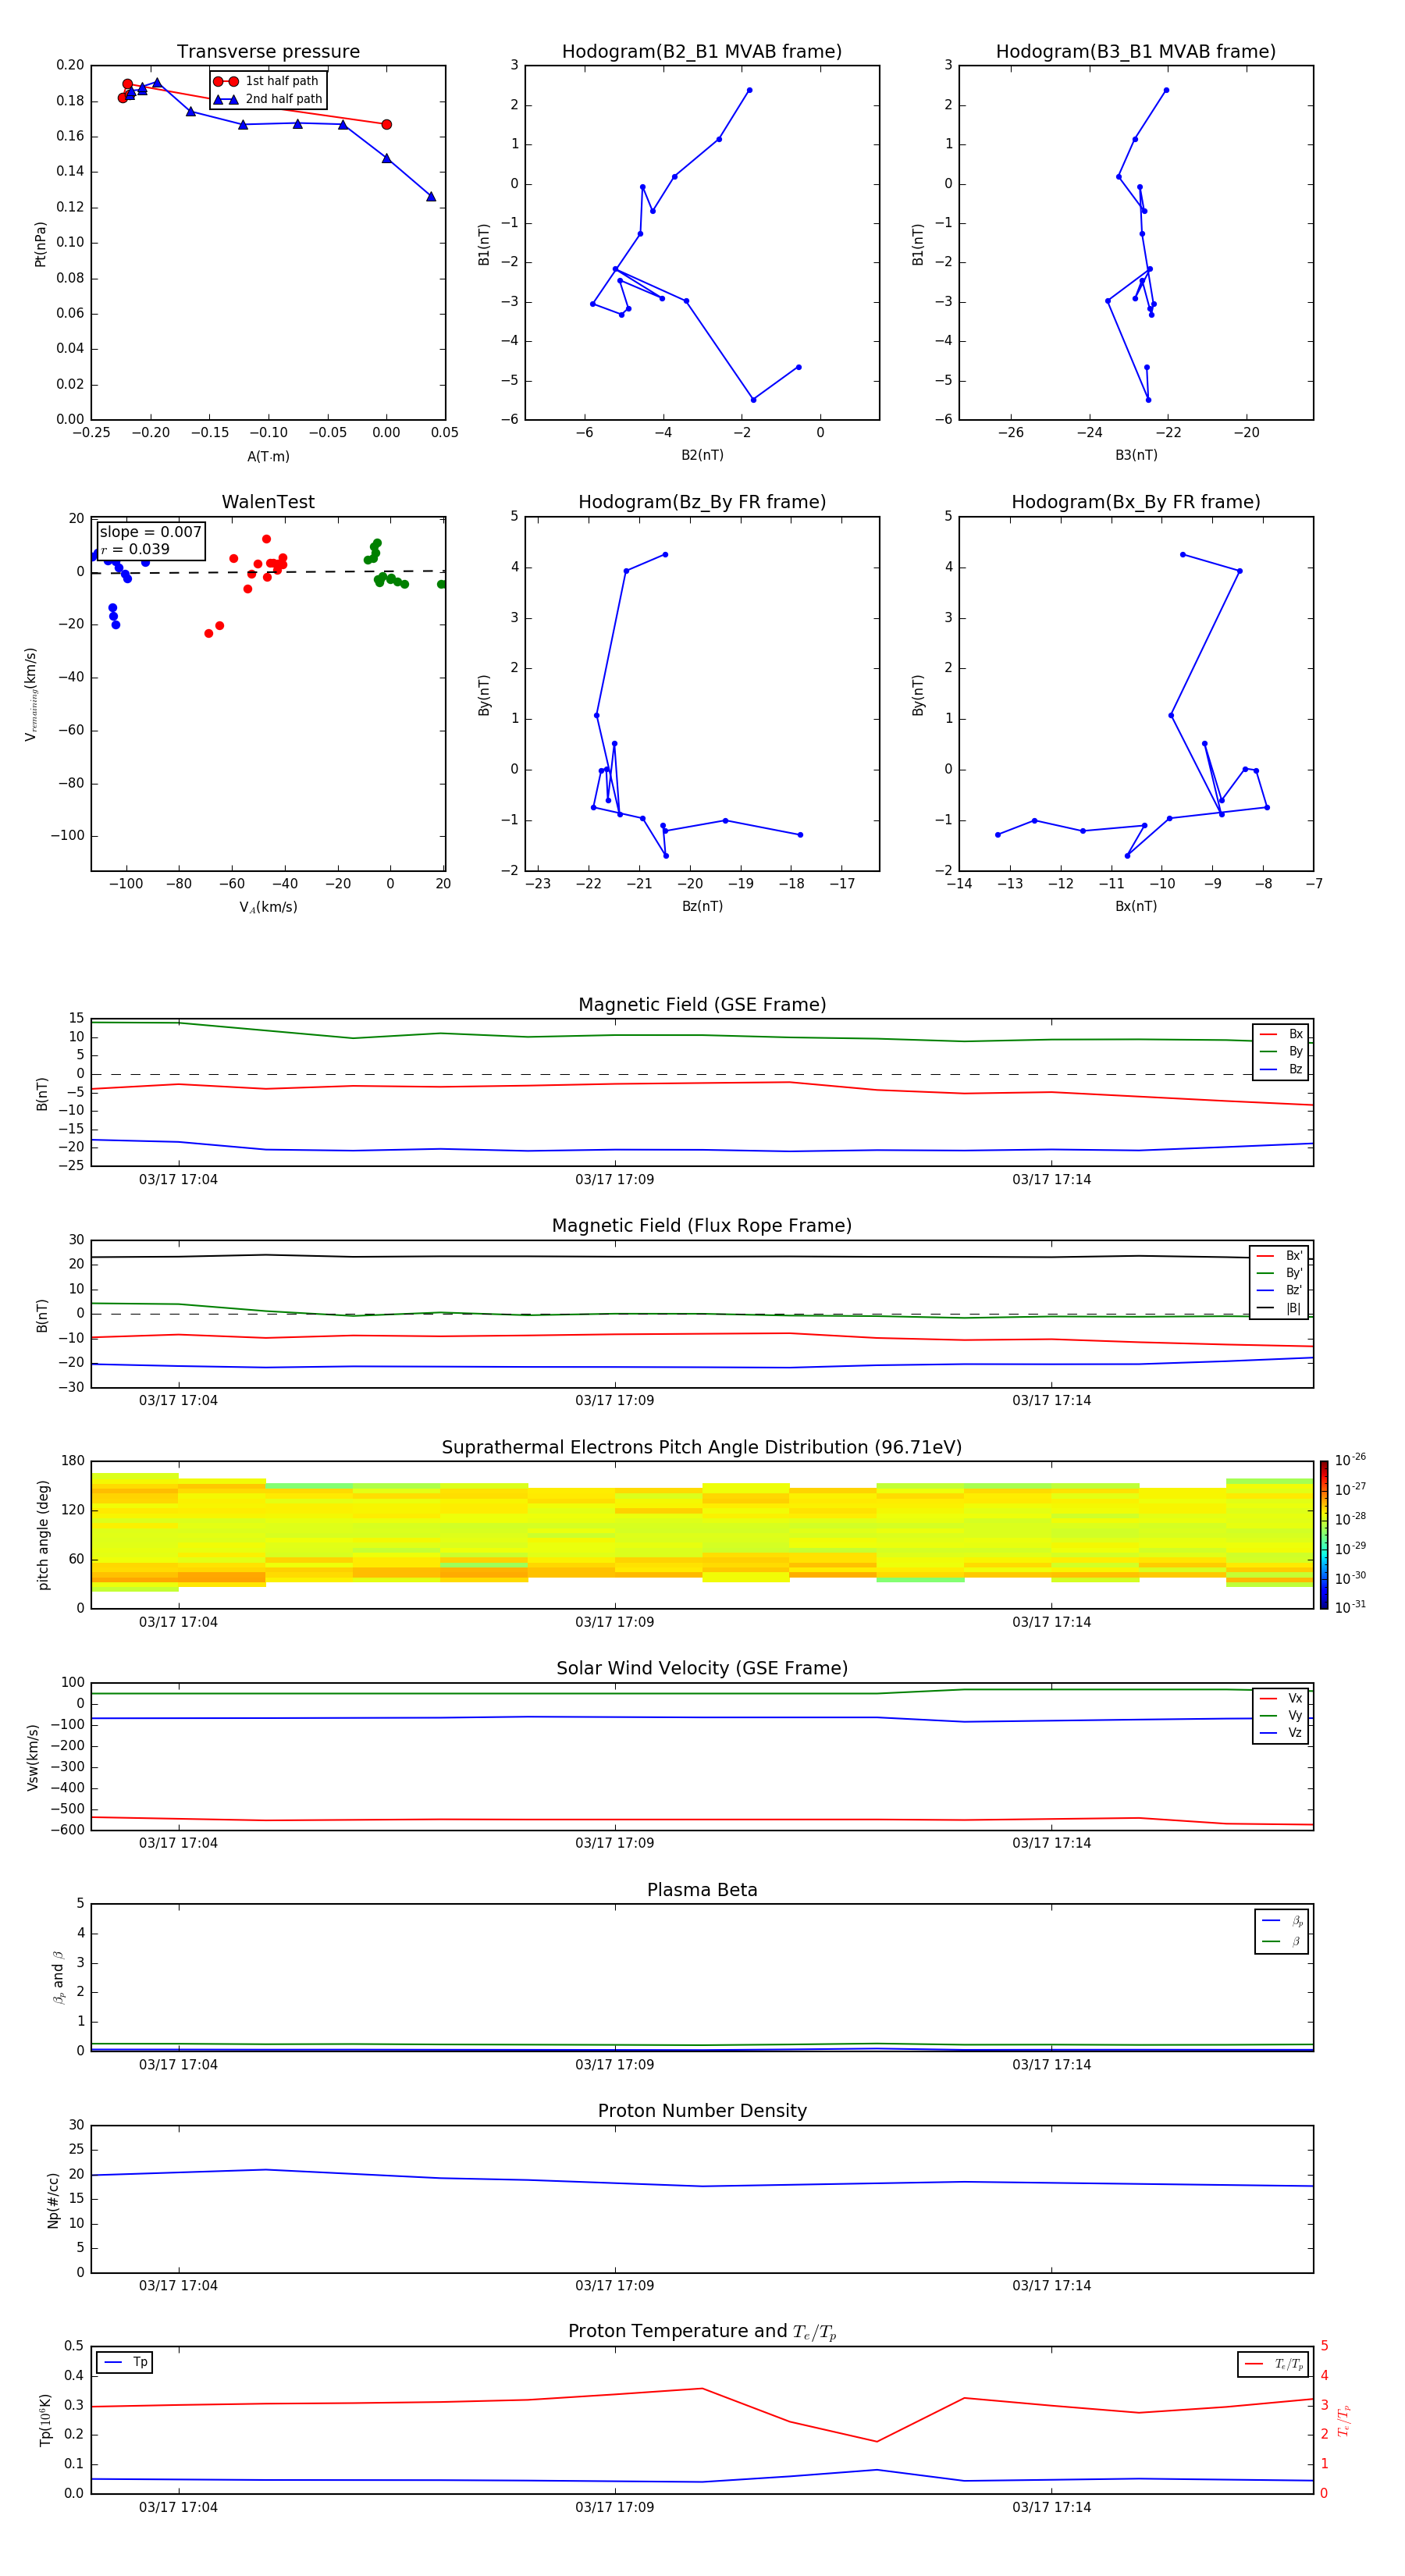Click 'Bx(nT)' x-axis label of hodogram
1405x2576 pixels.
[1136, 906]
